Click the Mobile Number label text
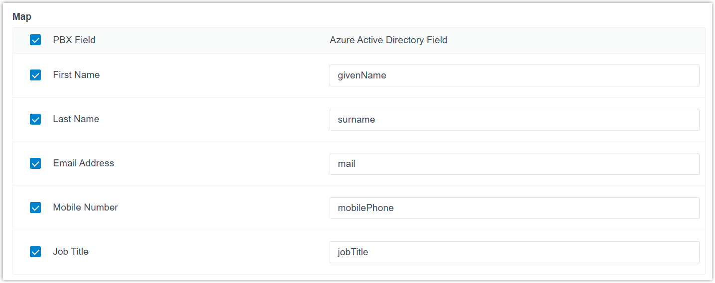This screenshot has width=715, height=283. click(85, 208)
